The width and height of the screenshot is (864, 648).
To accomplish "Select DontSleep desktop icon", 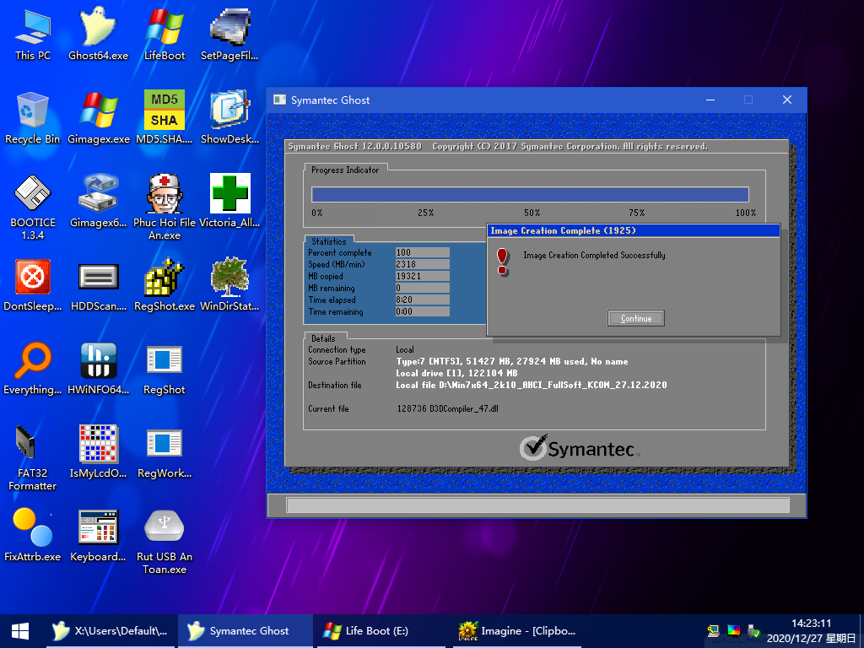I will pyautogui.click(x=33, y=285).
